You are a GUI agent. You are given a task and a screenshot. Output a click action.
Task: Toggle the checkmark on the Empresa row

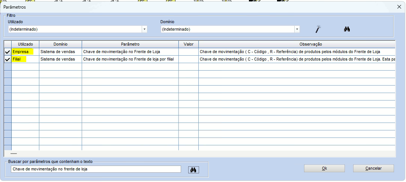pyautogui.click(x=7, y=52)
